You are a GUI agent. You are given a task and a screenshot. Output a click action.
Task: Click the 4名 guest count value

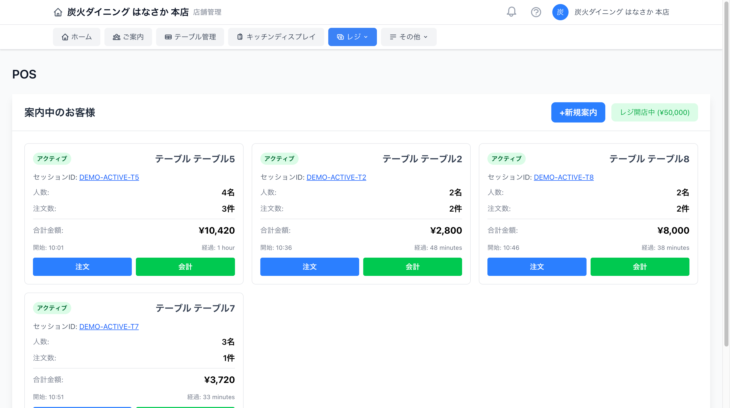pyautogui.click(x=228, y=192)
